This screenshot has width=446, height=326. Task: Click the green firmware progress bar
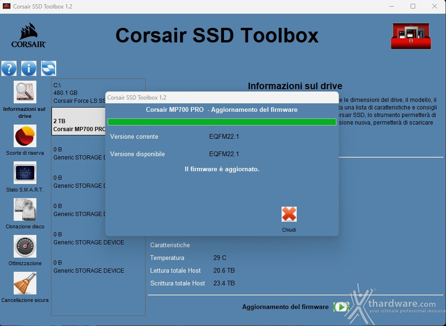(x=222, y=122)
